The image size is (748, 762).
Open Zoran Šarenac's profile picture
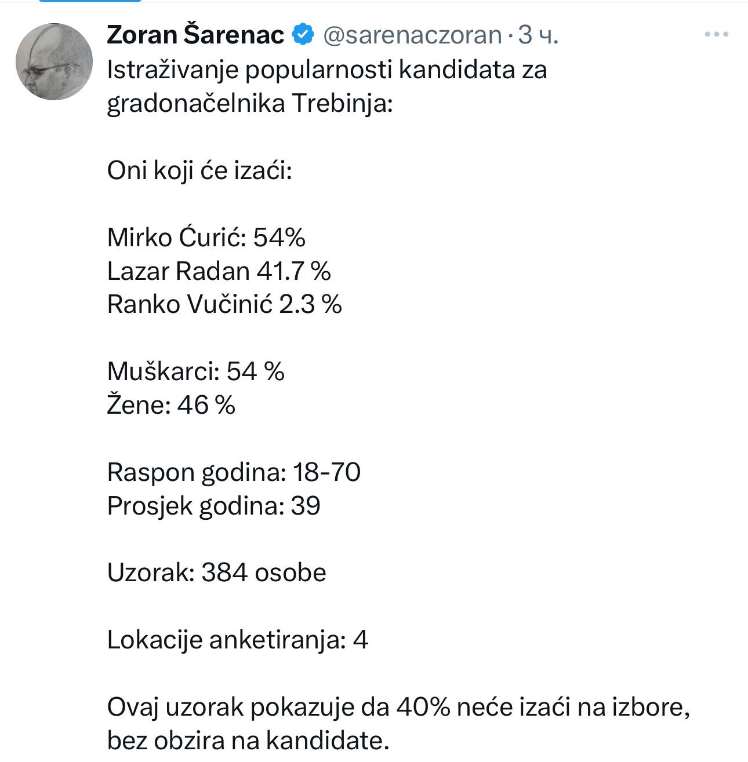[x=55, y=62]
